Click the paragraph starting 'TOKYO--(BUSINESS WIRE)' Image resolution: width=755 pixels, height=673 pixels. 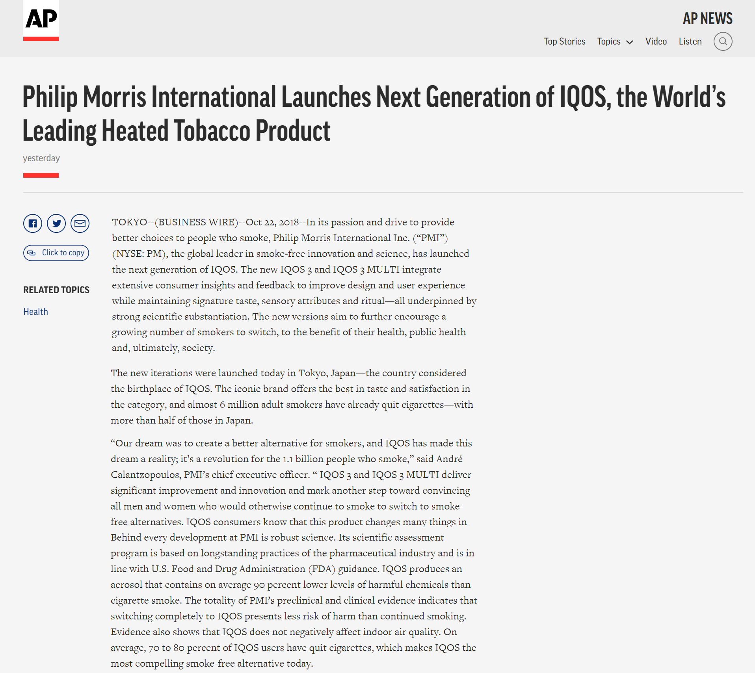294,285
